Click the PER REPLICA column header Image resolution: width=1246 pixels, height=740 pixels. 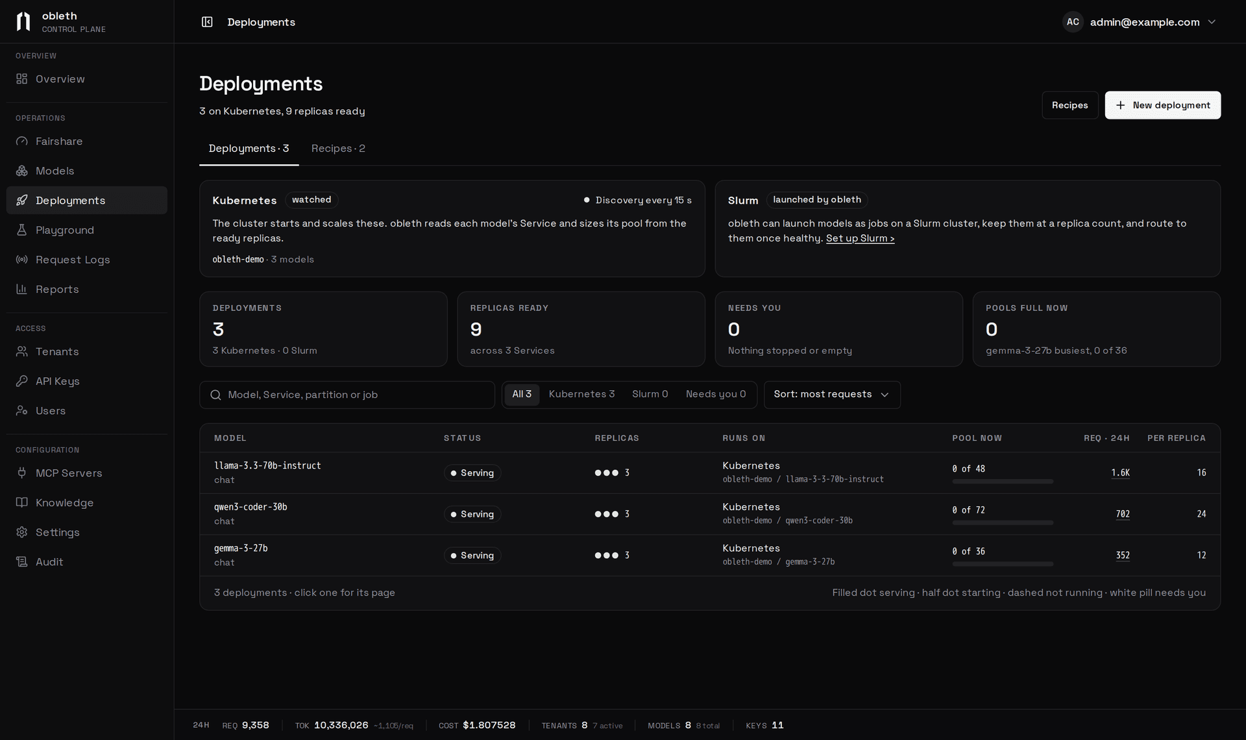point(1176,438)
